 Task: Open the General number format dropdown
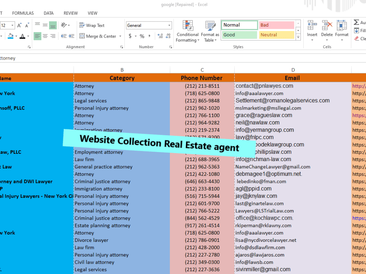169,26
